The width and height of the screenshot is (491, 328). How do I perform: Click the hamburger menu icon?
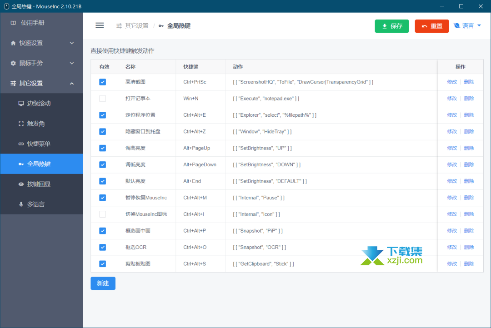pos(100,25)
